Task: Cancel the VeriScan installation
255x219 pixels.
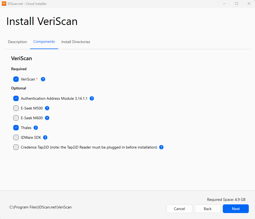Action: coord(179,209)
